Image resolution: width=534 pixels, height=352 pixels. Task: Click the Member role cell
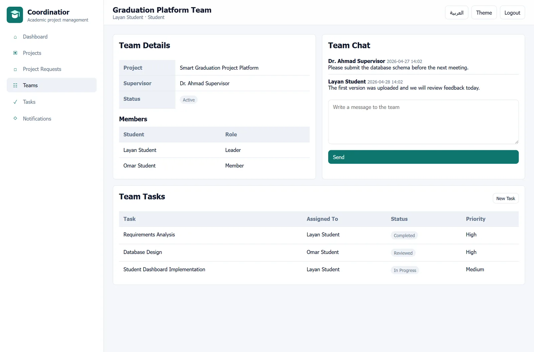pos(235,166)
